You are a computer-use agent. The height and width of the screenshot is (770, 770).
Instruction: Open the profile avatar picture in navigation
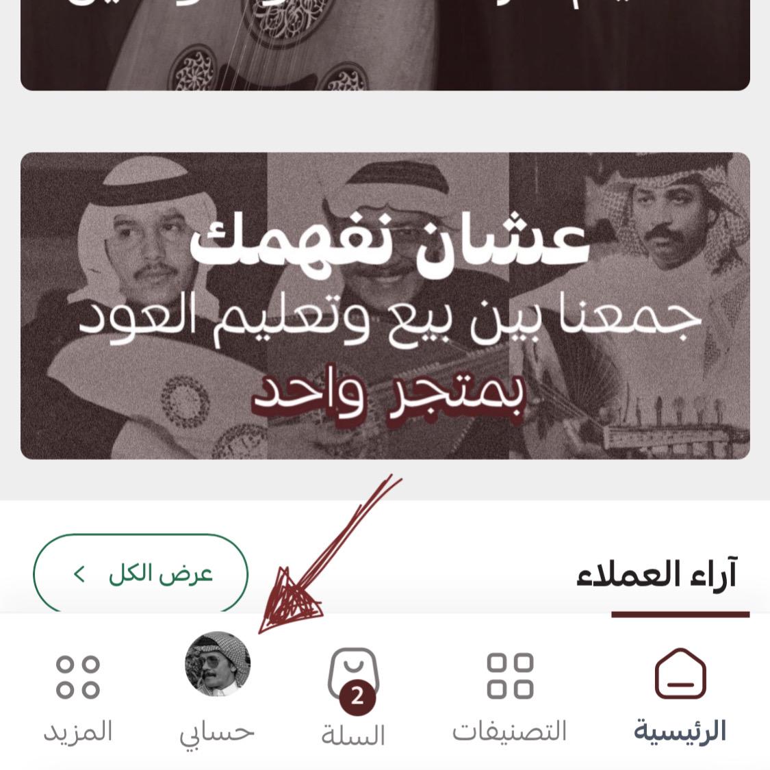tap(218, 664)
